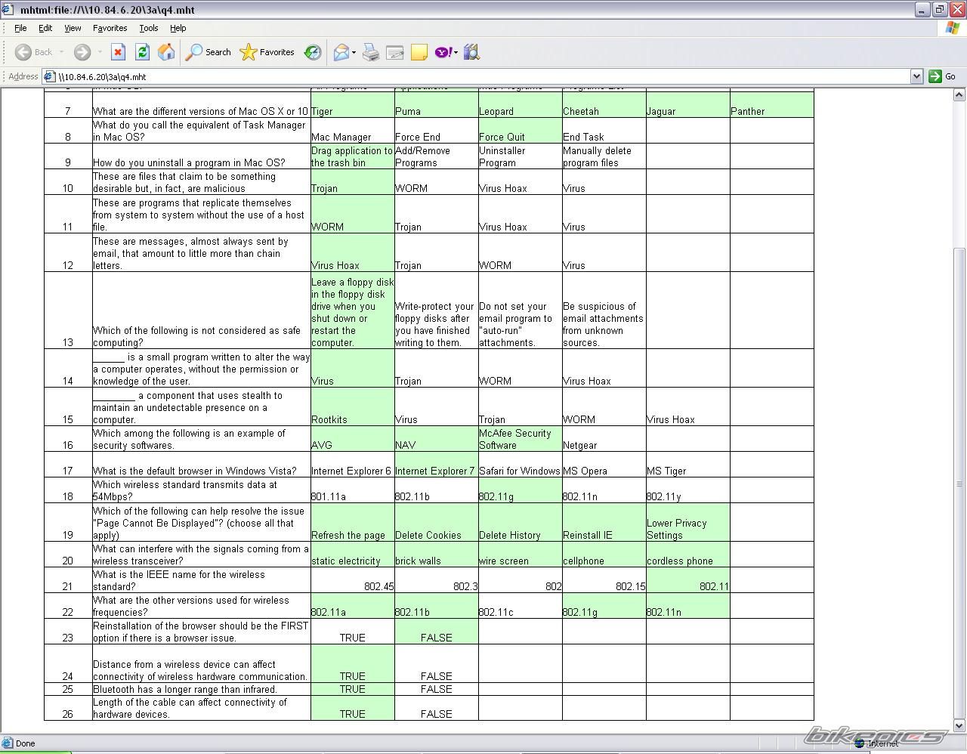967x754 pixels.
Task: Click the 'MS Tiger' cell in row 17
Action: (687, 465)
